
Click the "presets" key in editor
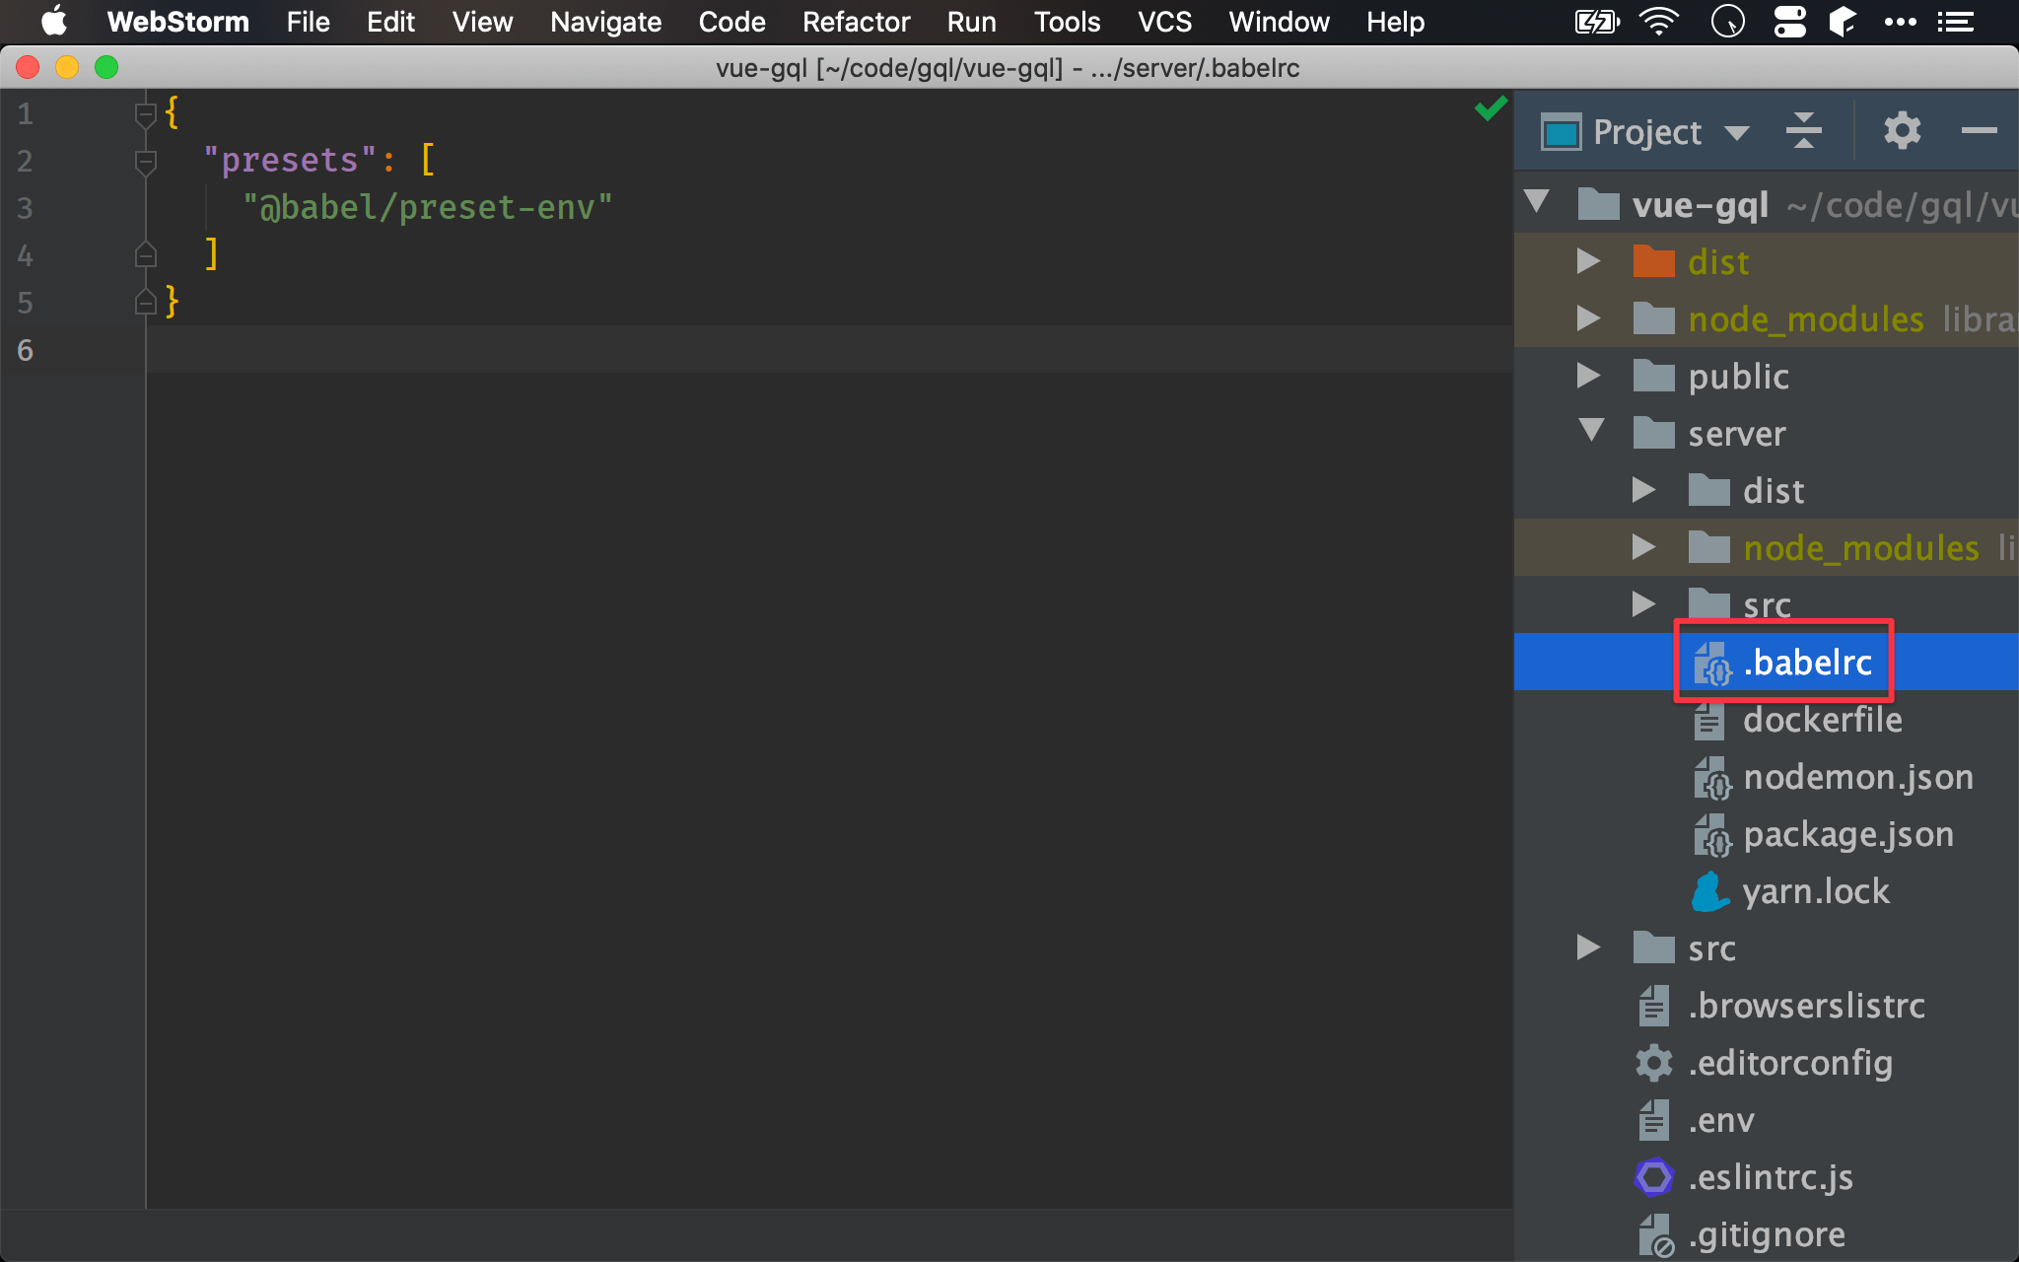290,160
